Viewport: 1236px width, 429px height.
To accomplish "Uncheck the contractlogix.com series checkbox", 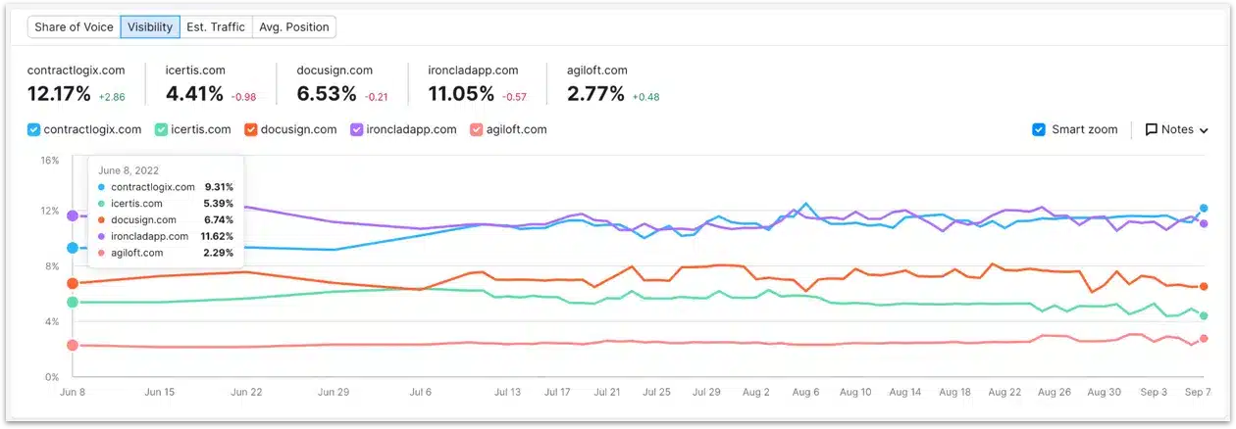I will pos(34,129).
